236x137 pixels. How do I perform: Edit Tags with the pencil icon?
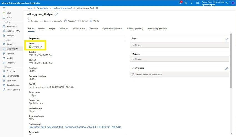click(x=227, y=39)
